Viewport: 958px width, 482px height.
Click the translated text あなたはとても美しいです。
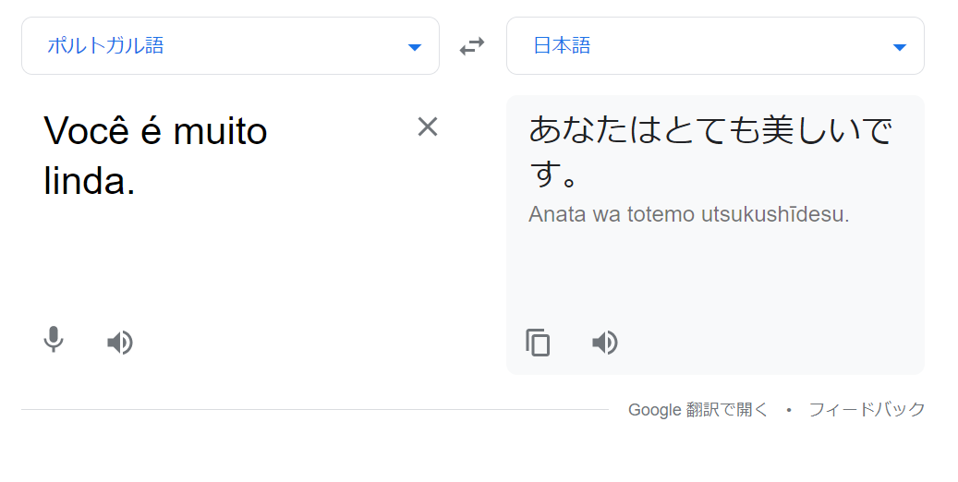click(710, 151)
